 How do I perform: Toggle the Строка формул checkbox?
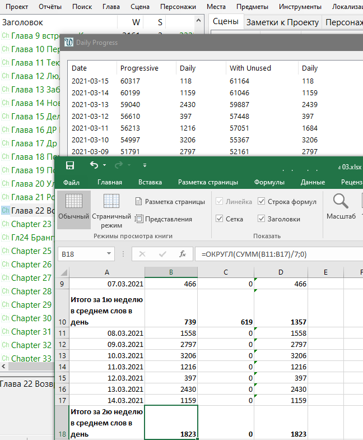[x=261, y=201]
